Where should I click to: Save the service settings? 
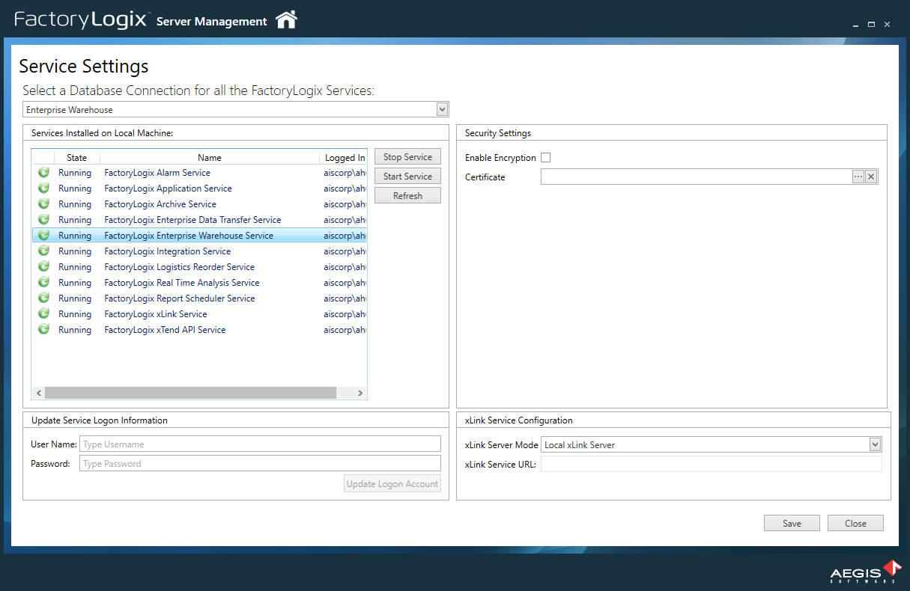[x=792, y=522]
